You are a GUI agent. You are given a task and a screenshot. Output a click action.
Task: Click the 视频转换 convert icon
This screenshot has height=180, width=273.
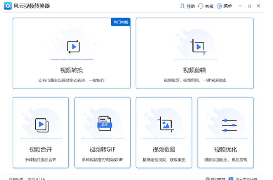pyautogui.click(x=74, y=47)
